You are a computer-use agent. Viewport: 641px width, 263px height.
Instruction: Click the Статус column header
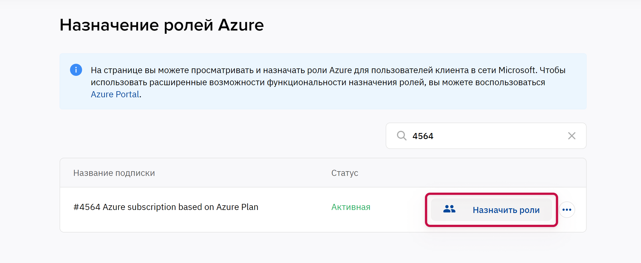[x=345, y=173]
